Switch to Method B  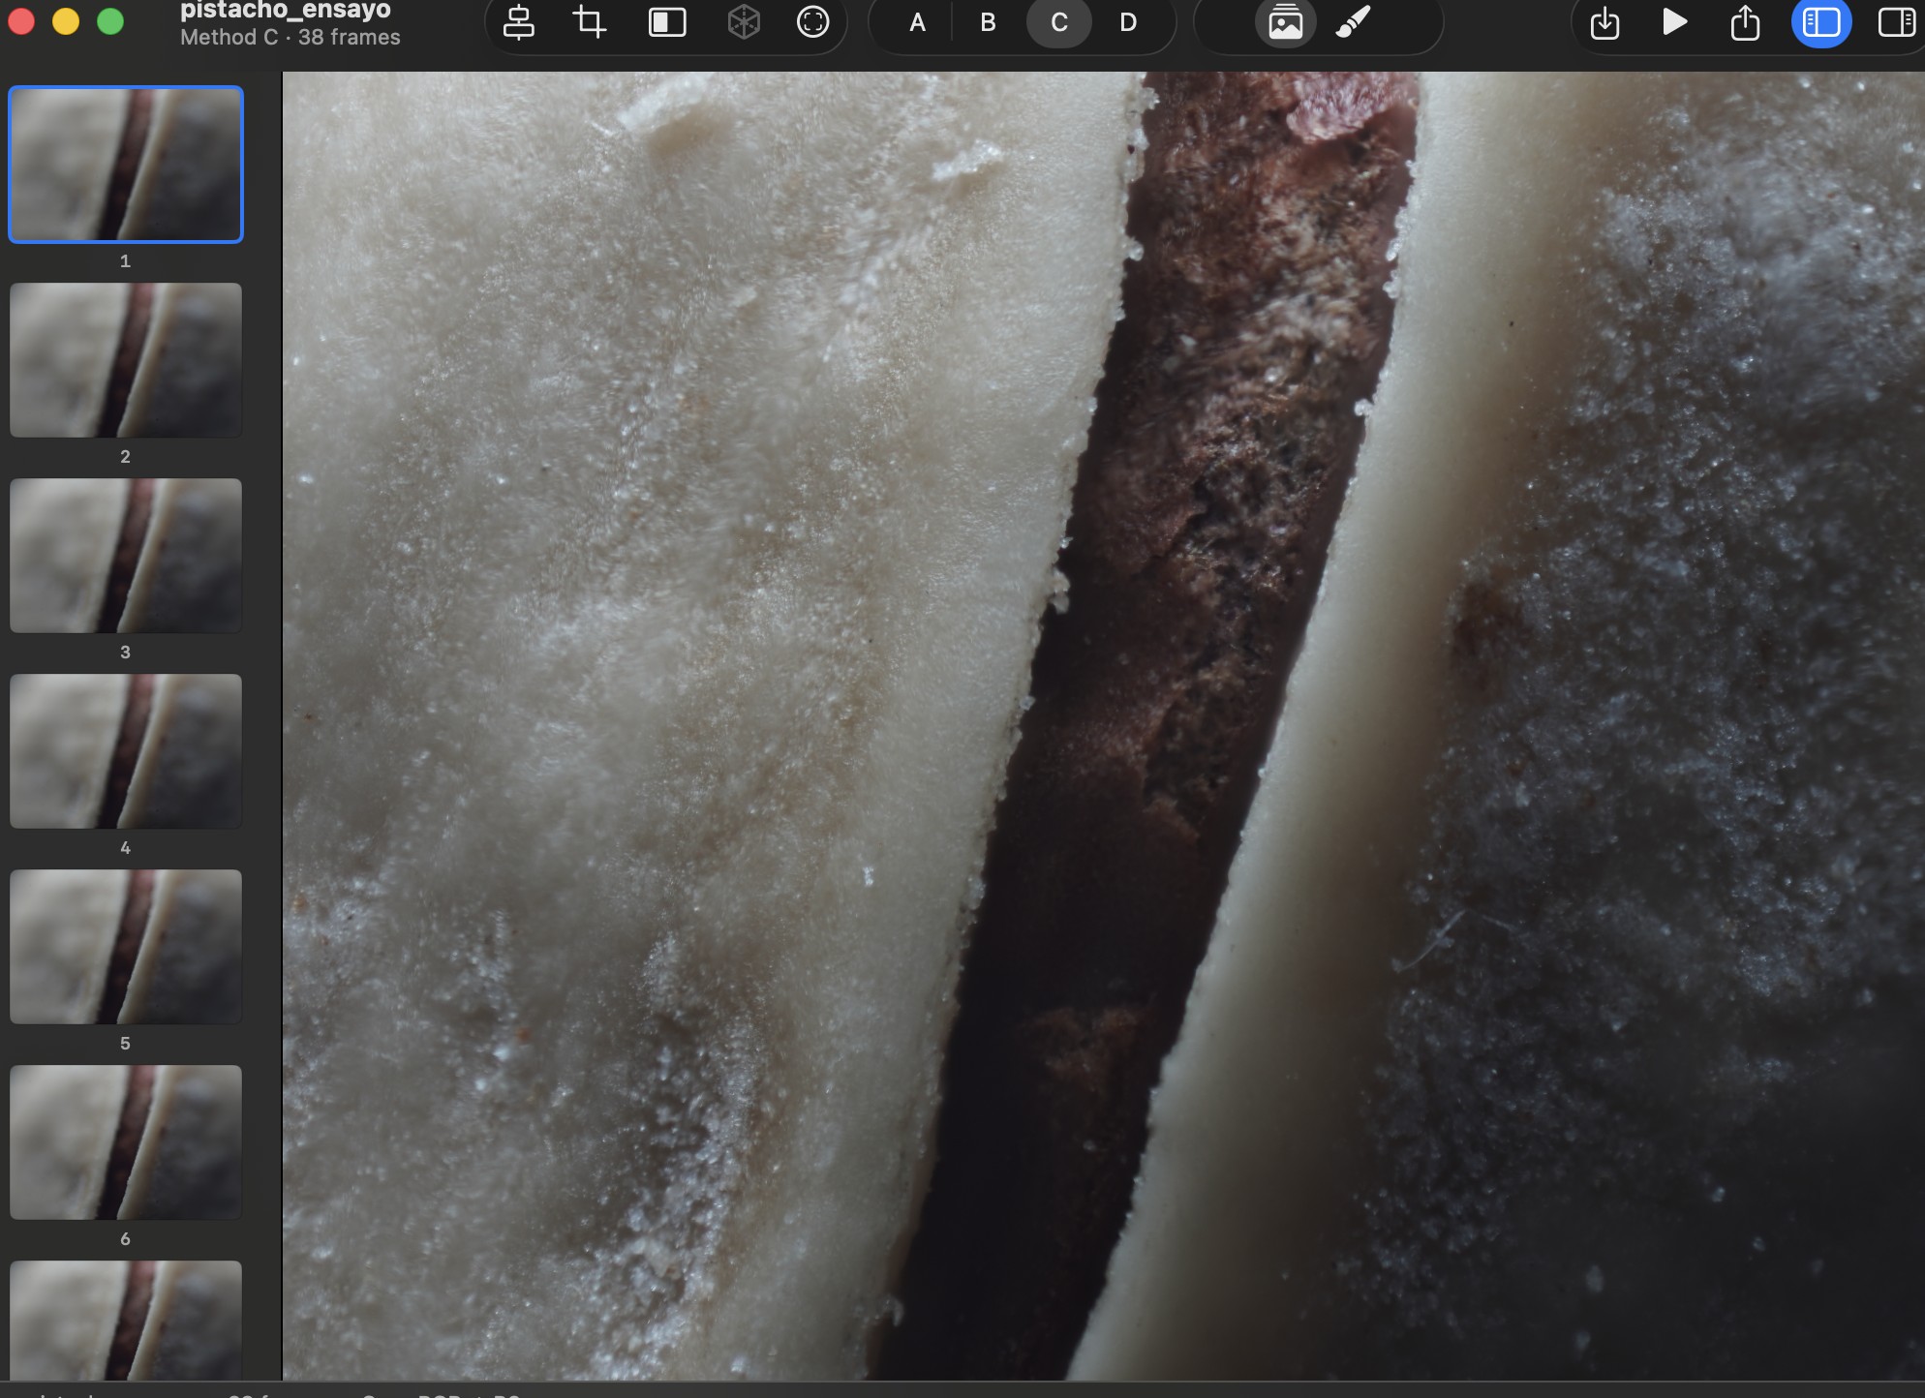coord(988,22)
